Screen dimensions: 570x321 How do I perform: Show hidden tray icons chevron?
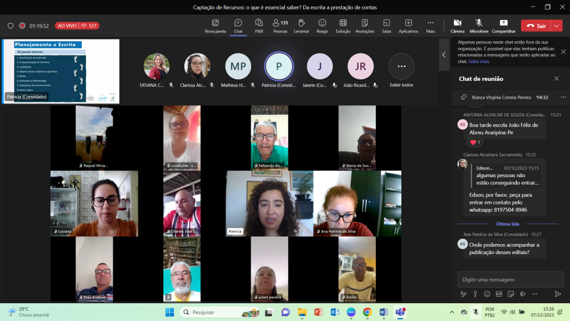tap(452, 312)
